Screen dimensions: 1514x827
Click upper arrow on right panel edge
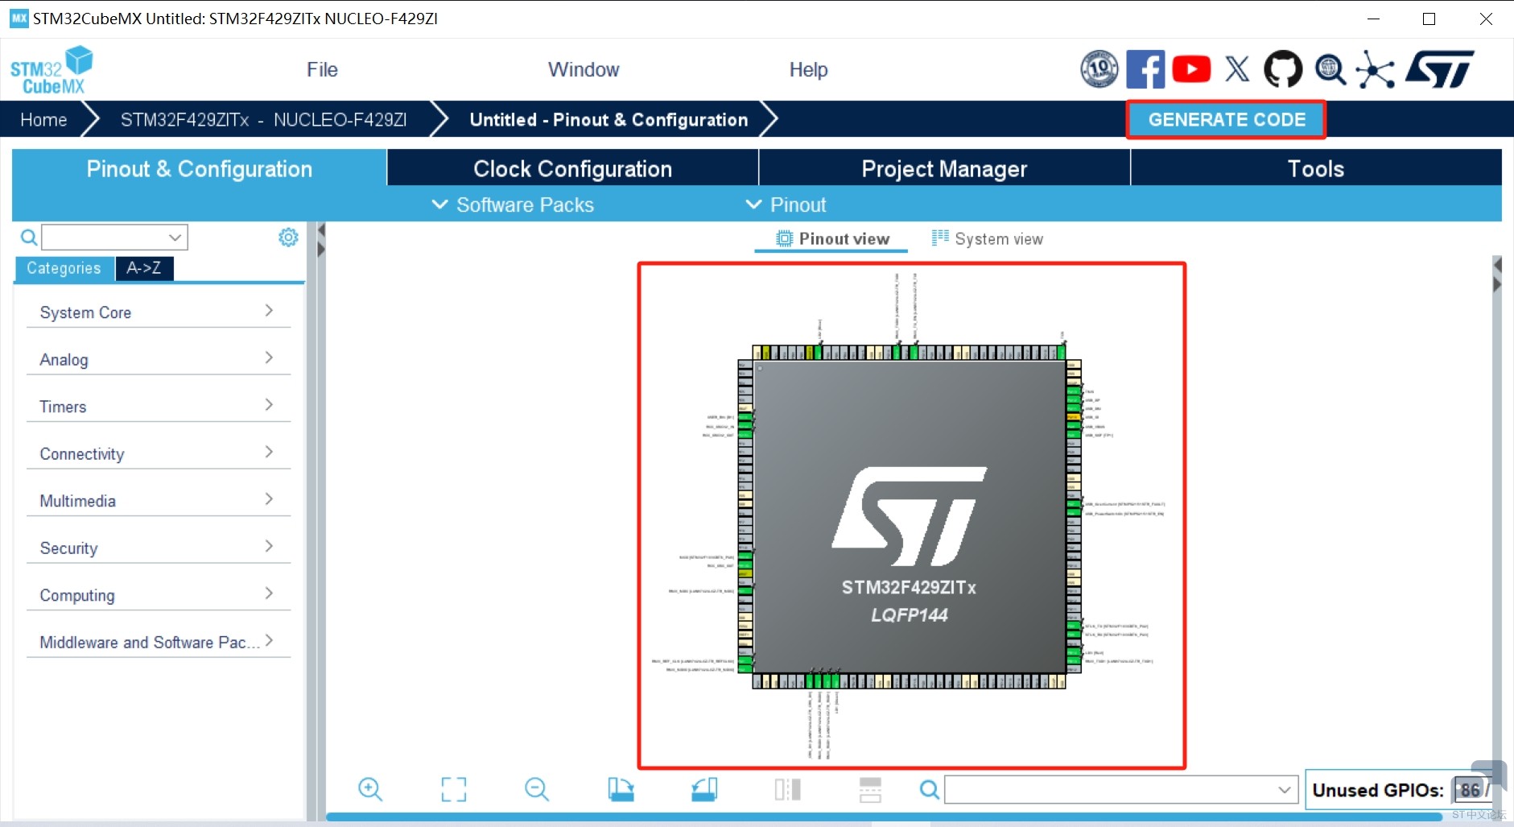[1497, 265]
